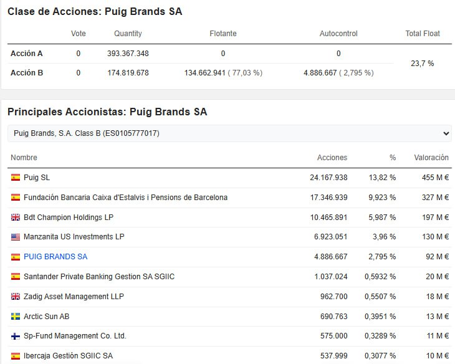This screenshot has width=455, height=364.
Task: Click the Spanish flag beside Santander Private Banking
Action: (16, 277)
